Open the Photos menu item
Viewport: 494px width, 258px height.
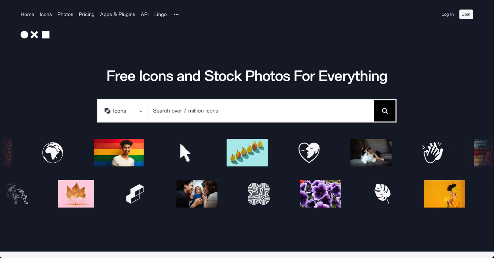[65, 14]
